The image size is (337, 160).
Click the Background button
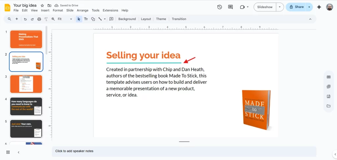(x=127, y=19)
